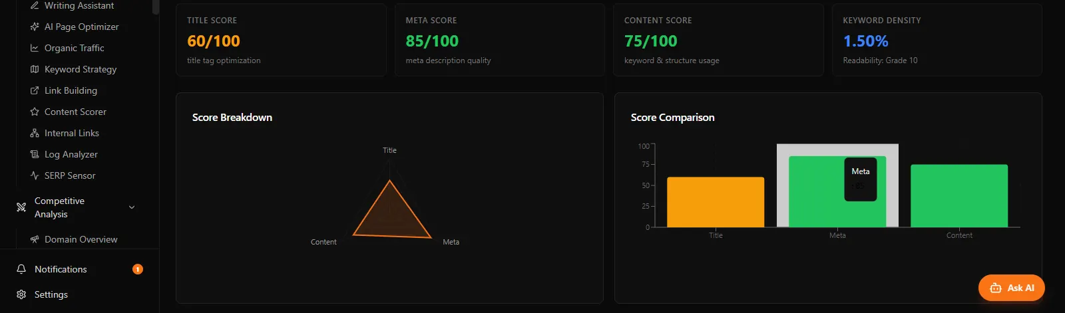Click the Score Comparison heading
The image size is (1065, 313).
[672, 118]
